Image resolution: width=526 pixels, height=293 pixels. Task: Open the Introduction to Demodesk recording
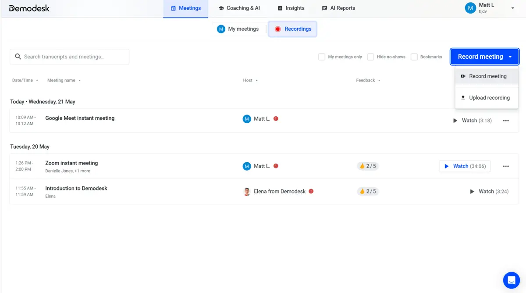tap(76, 189)
